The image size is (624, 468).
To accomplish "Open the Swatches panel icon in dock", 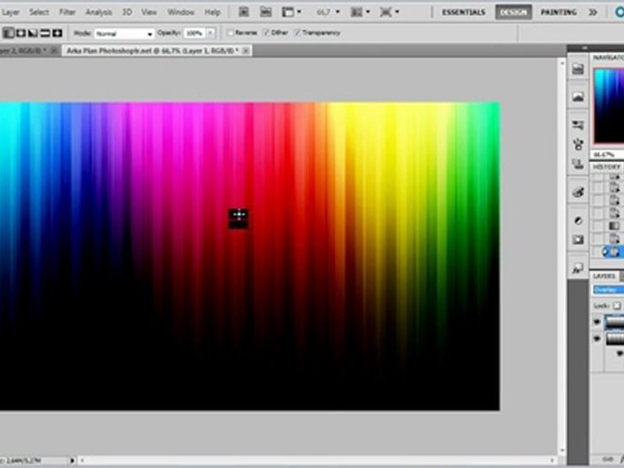I will [578, 192].
